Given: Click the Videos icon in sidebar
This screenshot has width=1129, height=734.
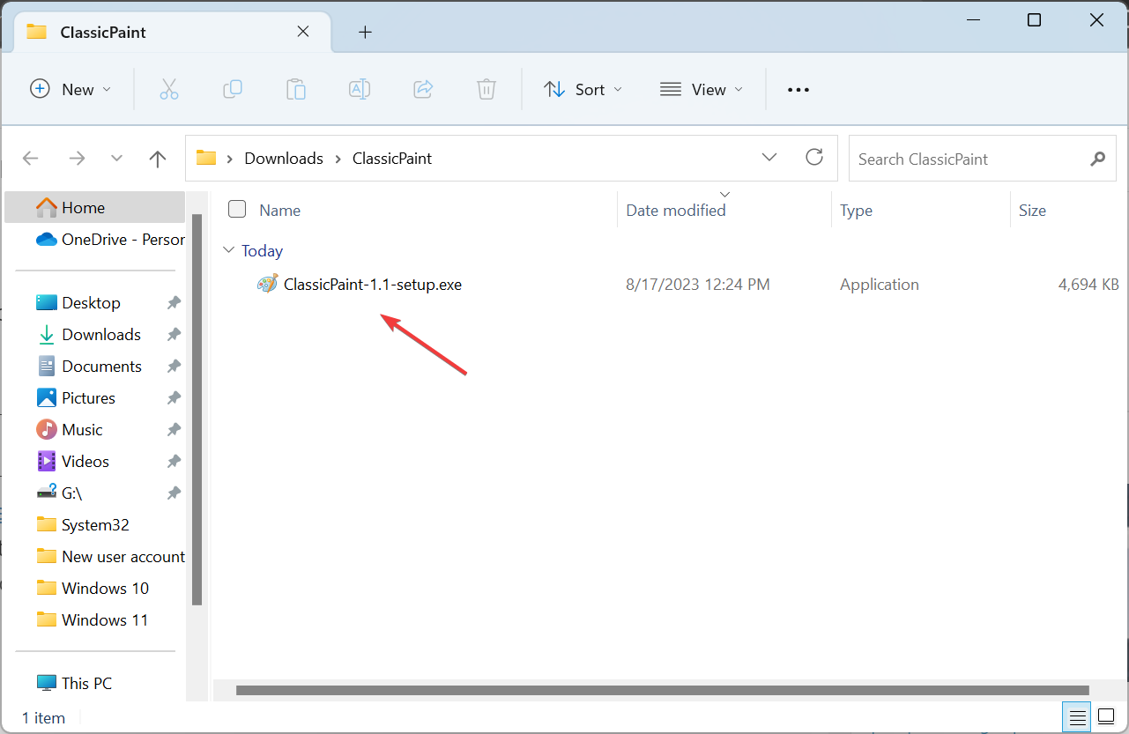Looking at the screenshot, I should click(47, 461).
